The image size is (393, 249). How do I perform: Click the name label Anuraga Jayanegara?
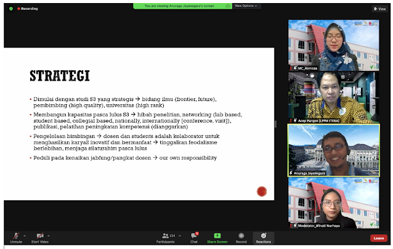pyautogui.click(x=309, y=173)
